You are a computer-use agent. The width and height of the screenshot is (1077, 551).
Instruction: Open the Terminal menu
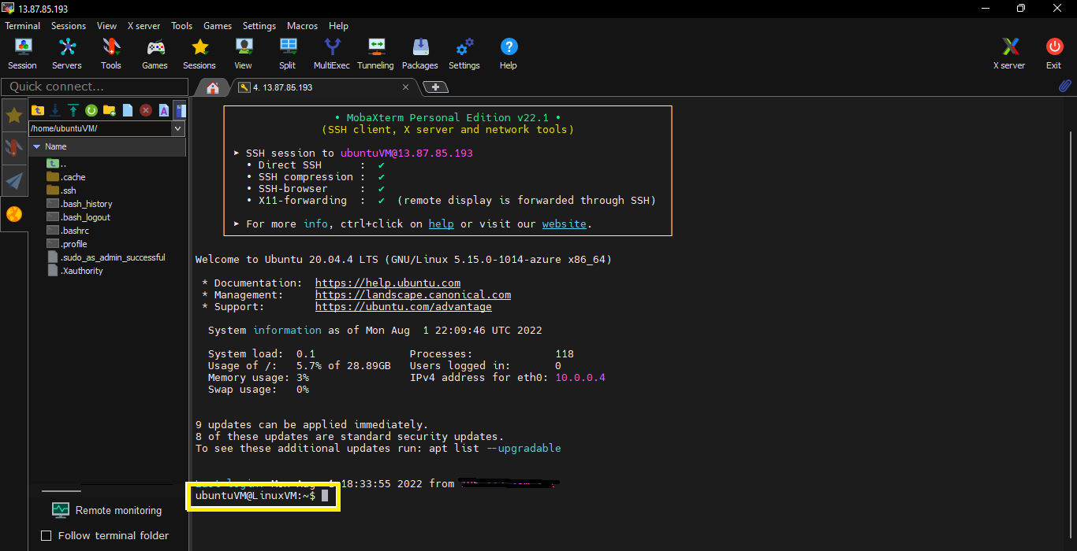point(22,26)
